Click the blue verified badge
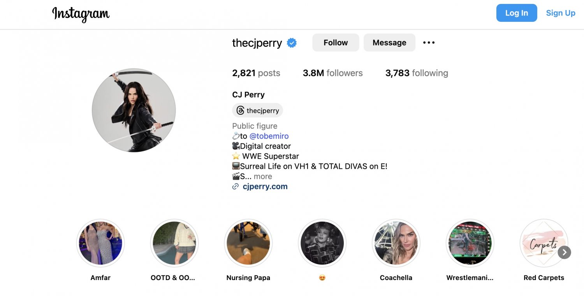 tap(292, 43)
